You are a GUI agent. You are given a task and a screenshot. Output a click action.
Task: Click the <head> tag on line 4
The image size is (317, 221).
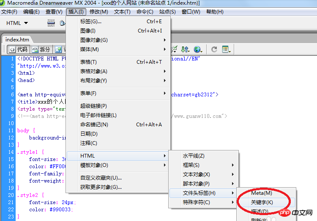pyautogui.click(x=26, y=80)
